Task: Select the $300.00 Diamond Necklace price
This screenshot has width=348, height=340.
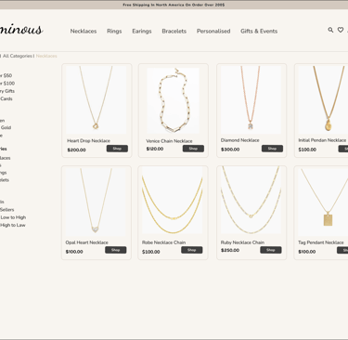Action: (x=230, y=150)
